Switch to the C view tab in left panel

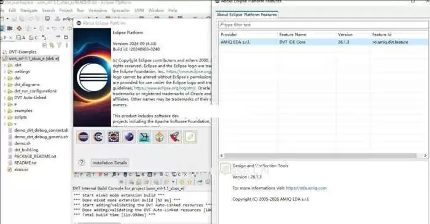pyautogui.click(x=33, y=38)
